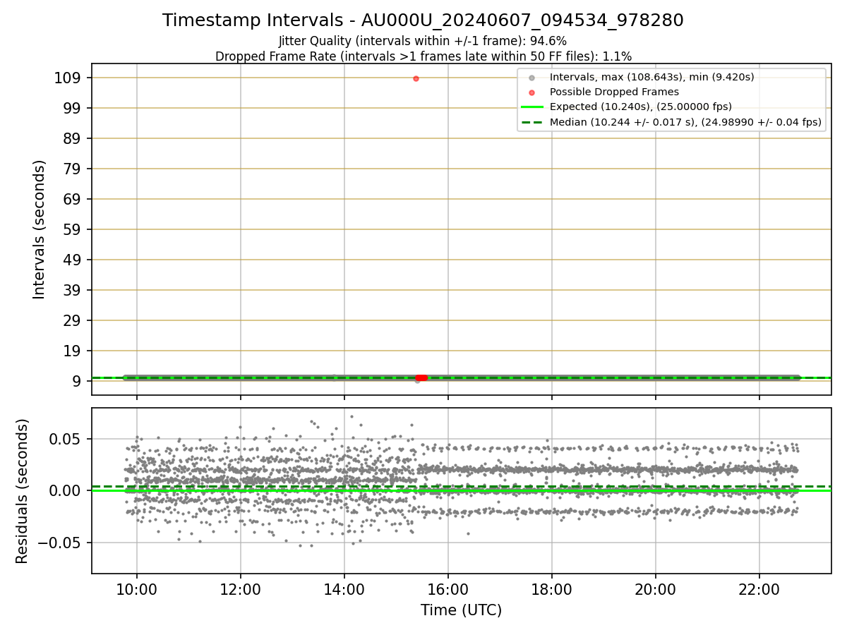Click the x-axis tick label 22:00
This screenshot has width=847, height=635.
[759, 588]
